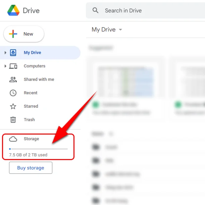Viewport: 205px width, 205px height.
Task: Expand the Computers tree arrow
Action: pyautogui.click(x=5, y=66)
